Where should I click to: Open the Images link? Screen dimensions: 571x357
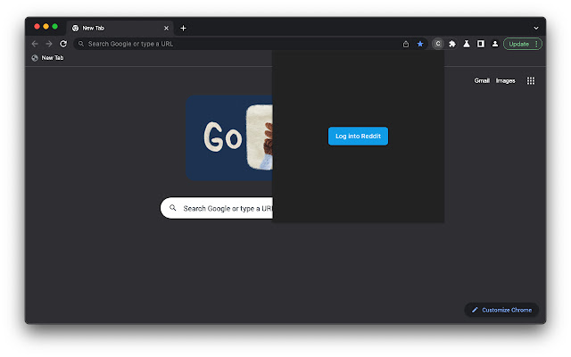pyautogui.click(x=506, y=81)
